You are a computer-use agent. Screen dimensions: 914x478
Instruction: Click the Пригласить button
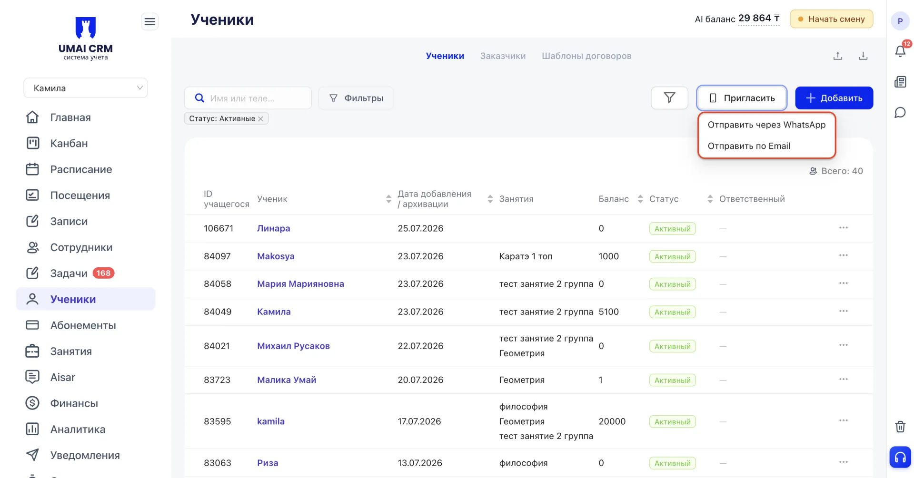coord(742,98)
